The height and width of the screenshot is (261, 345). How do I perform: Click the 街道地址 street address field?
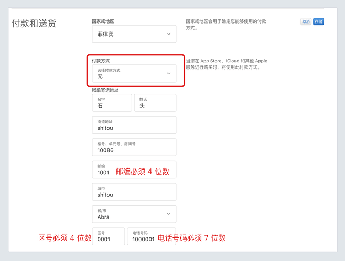(134, 125)
